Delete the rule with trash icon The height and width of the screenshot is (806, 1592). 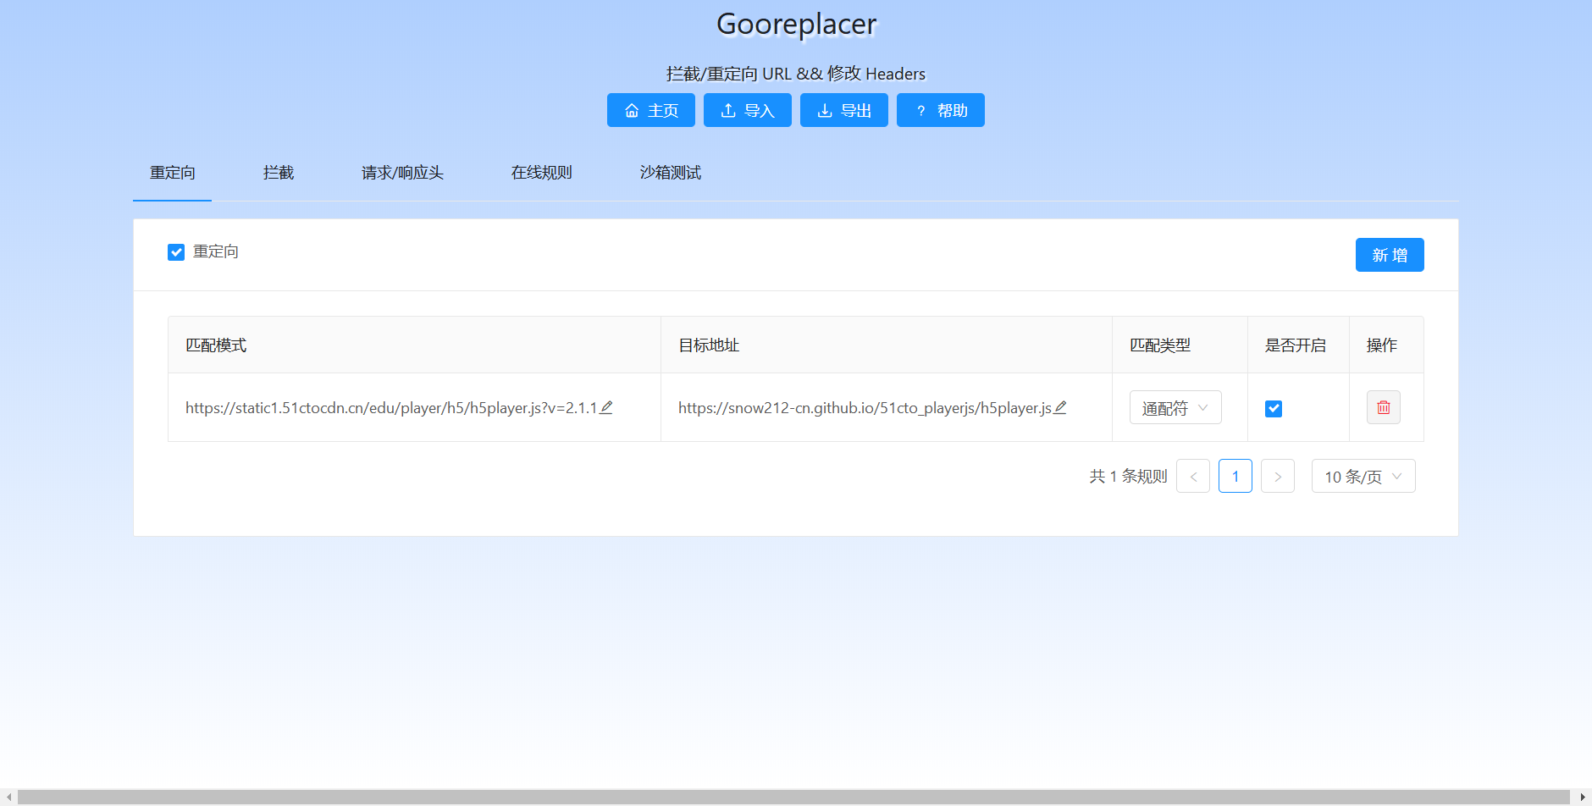point(1384,407)
